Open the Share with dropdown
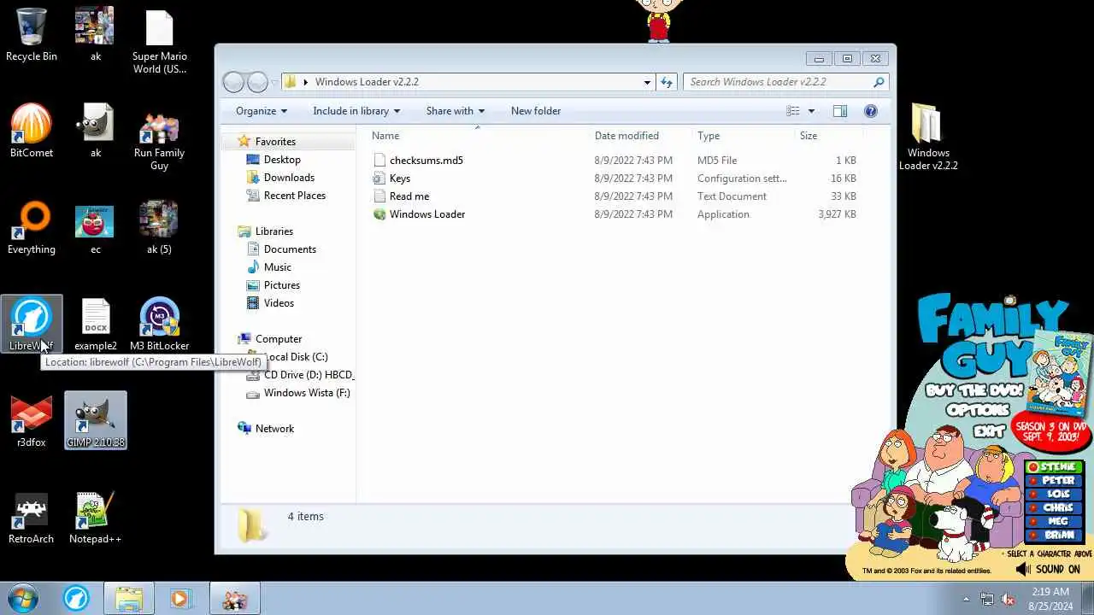The width and height of the screenshot is (1094, 615). tap(456, 111)
